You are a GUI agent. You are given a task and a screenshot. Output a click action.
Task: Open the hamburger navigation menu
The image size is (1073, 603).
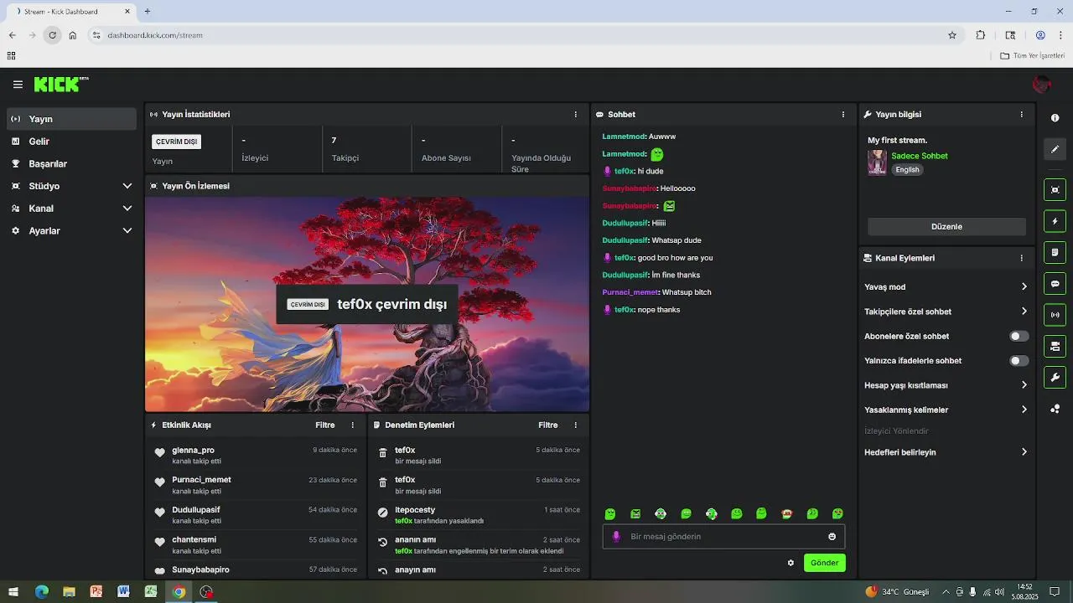pos(18,85)
